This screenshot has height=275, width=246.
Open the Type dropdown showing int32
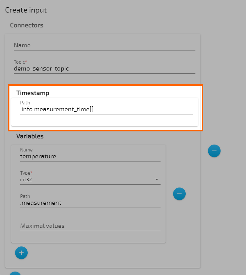90,179
